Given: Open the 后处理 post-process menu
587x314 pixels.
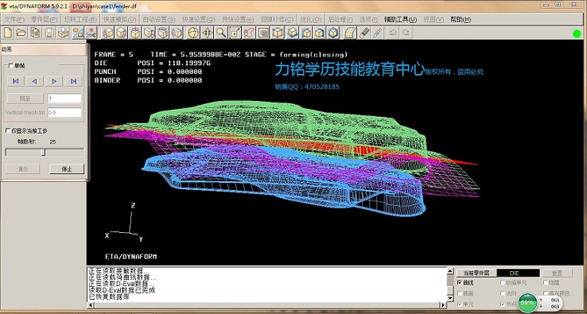Looking at the screenshot, I should [x=340, y=19].
